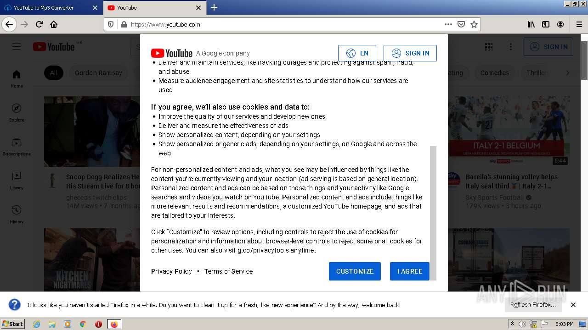This screenshot has height=330, width=588.
Task: Show hidden system tray icons
Action: tap(512, 324)
